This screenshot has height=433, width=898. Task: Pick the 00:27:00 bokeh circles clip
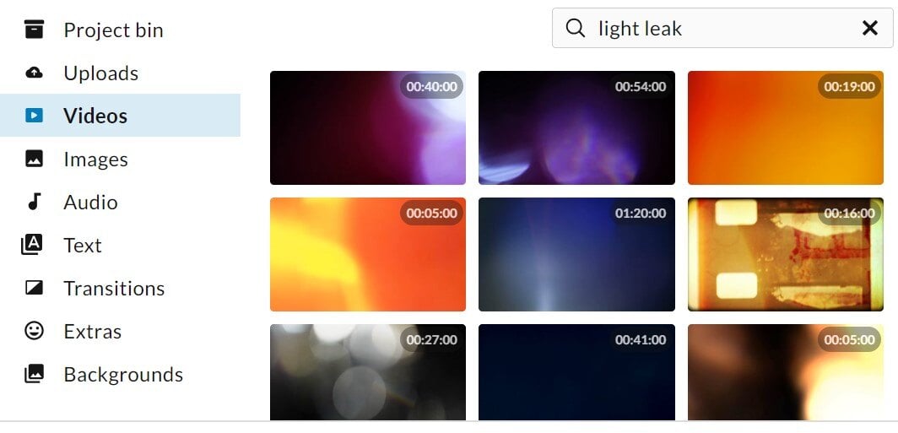[368, 372]
